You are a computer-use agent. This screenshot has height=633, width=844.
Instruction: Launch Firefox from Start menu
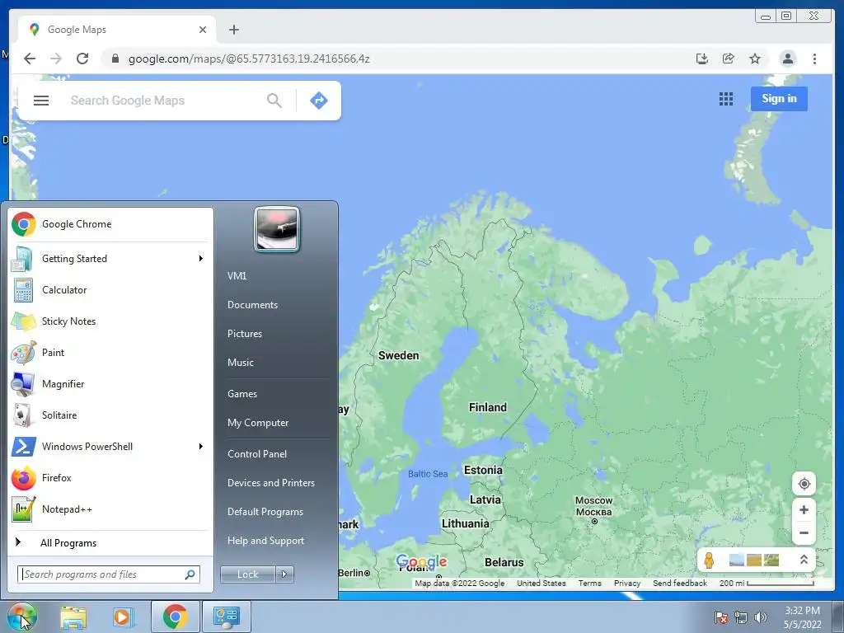pos(110,478)
